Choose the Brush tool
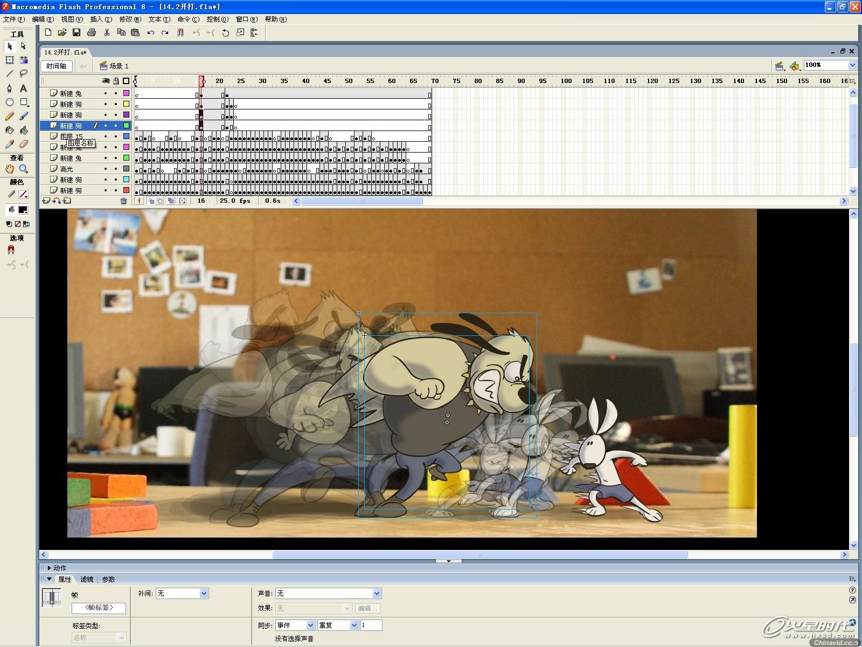The image size is (862, 647). [24, 116]
